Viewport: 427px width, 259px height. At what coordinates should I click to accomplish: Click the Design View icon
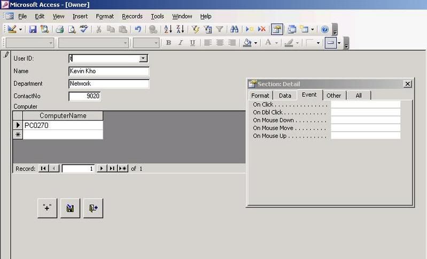[x=12, y=29]
